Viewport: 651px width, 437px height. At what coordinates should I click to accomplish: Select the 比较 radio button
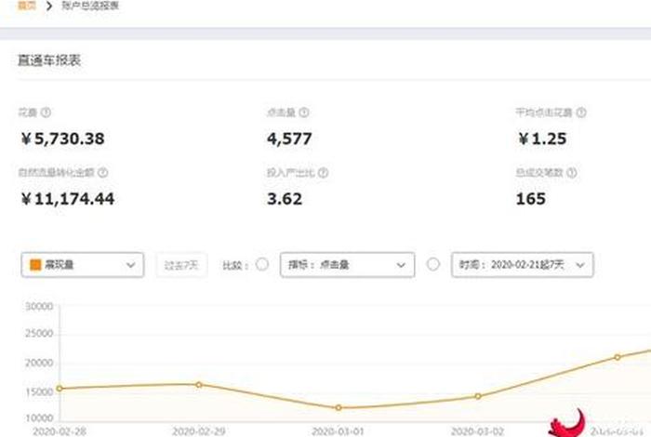(x=262, y=264)
